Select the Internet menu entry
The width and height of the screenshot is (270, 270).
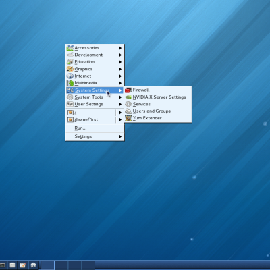(x=94, y=76)
